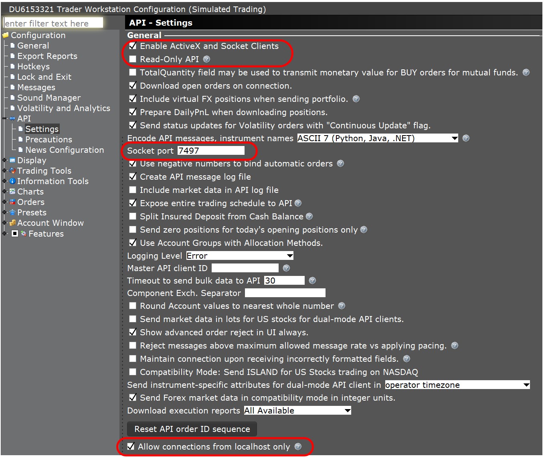The height and width of the screenshot is (458, 544).
Task: Uncheck Create API message log file
Action: click(133, 177)
